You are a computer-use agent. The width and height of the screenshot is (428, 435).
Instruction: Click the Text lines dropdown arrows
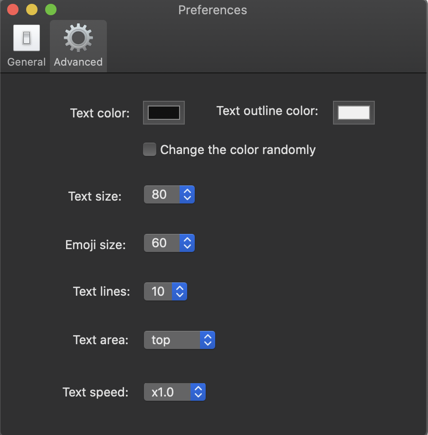[x=180, y=291]
